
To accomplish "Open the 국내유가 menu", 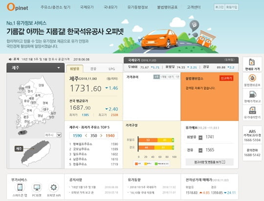I will point(110,7).
